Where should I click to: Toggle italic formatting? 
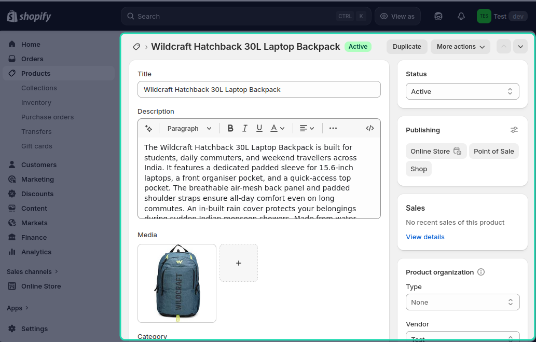point(245,128)
